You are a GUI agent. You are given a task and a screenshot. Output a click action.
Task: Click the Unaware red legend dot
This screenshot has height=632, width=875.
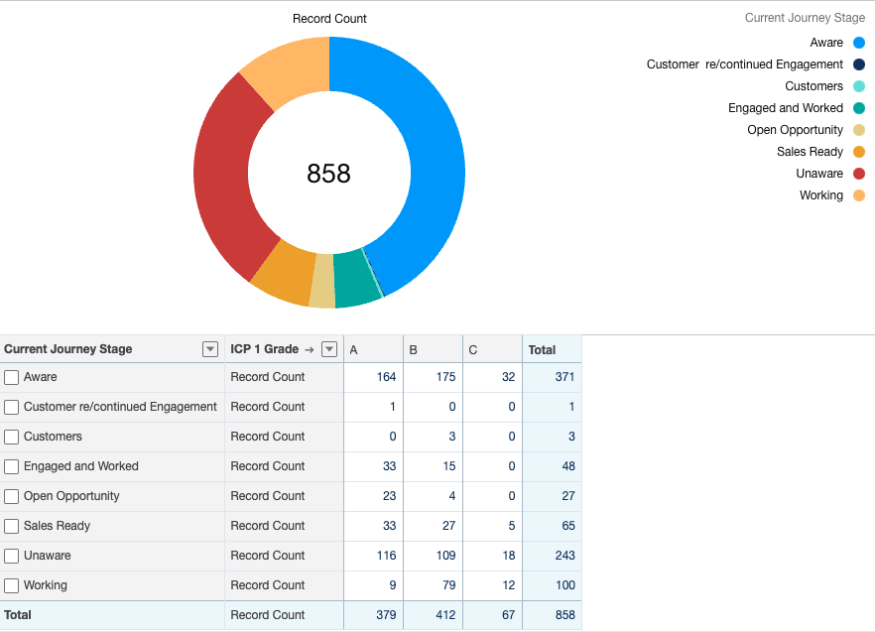click(x=859, y=174)
